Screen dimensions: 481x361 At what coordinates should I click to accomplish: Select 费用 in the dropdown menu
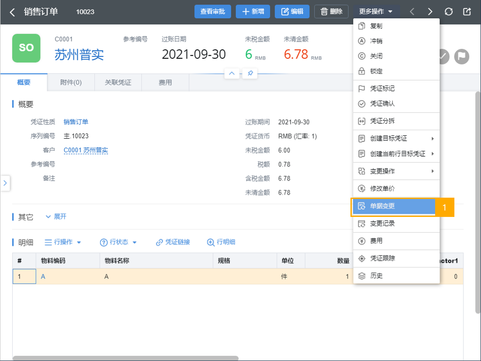[x=396, y=241]
